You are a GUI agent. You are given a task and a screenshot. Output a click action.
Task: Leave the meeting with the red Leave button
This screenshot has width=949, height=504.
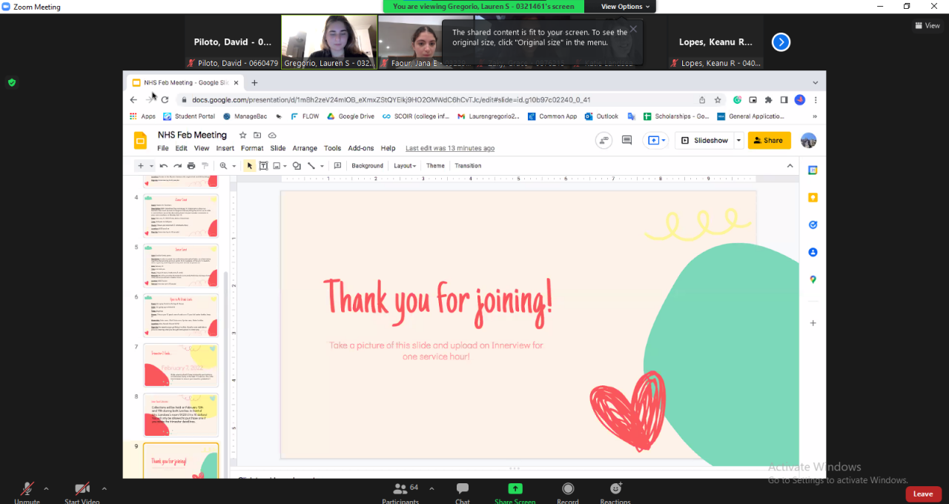click(x=922, y=494)
